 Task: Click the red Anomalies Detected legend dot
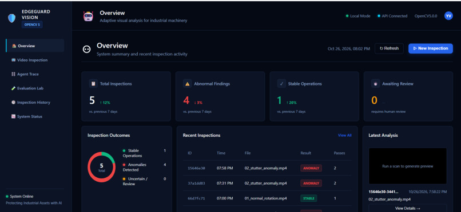click(x=124, y=165)
